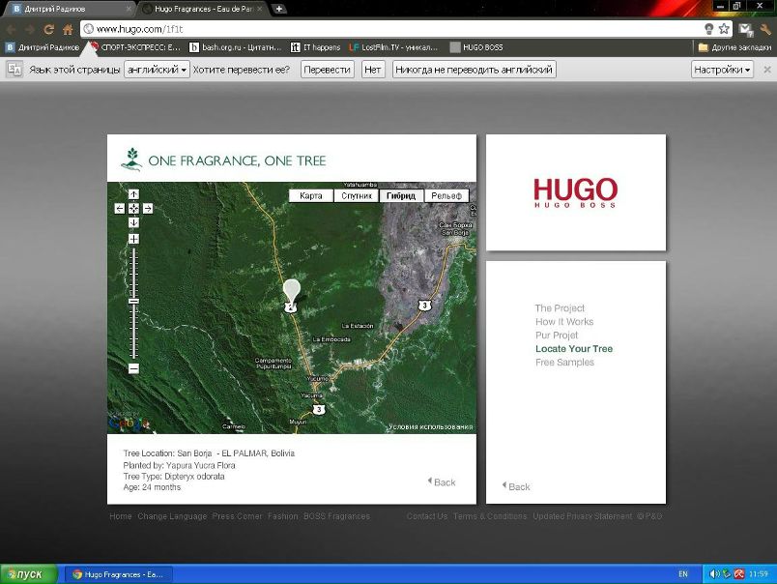Switch to the Дмитрий Радимов tab
Image resolution: width=777 pixels, height=584 pixels.
tap(66, 9)
